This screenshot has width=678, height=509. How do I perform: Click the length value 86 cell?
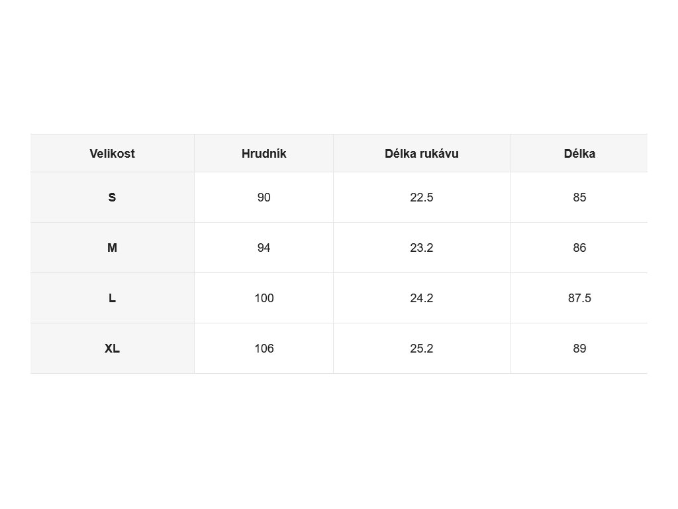579,248
